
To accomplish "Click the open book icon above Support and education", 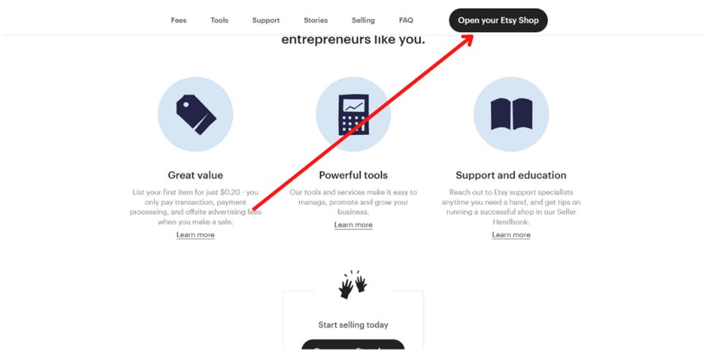I will 511,115.
